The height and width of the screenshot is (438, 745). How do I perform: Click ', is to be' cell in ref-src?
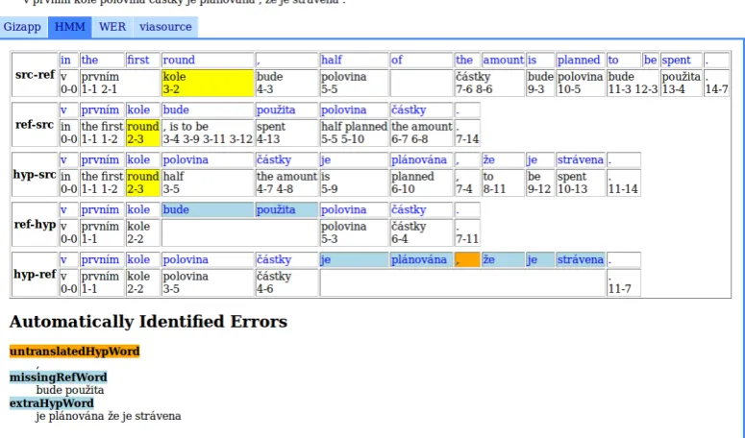(x=208, y=133)
